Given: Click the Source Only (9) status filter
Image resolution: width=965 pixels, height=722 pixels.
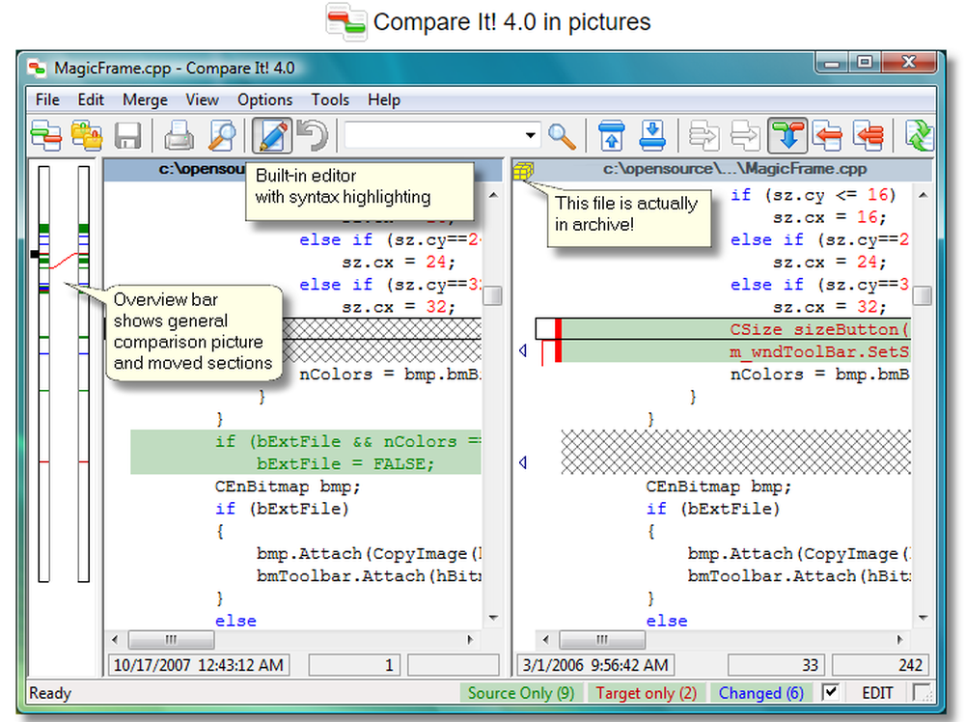Looking at the screenshot, I should (x=521, y=693).
